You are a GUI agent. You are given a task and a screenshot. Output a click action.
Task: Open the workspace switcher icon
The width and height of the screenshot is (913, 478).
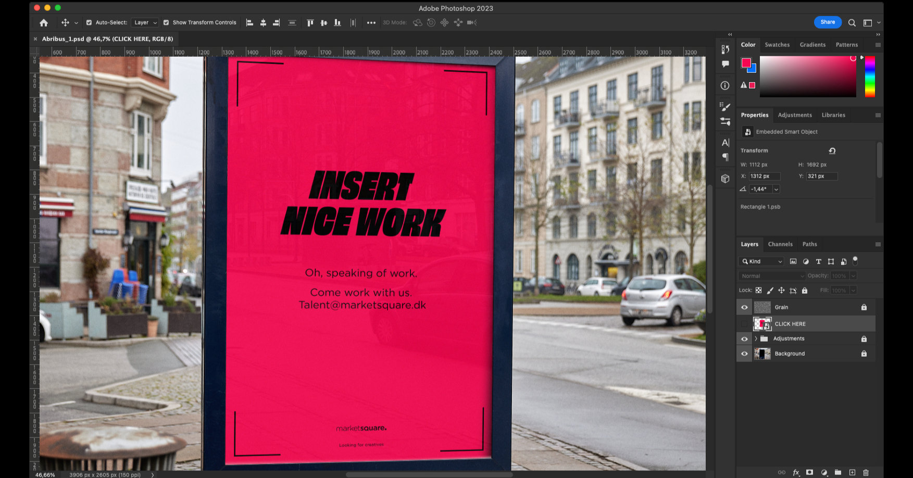point(868,22)
